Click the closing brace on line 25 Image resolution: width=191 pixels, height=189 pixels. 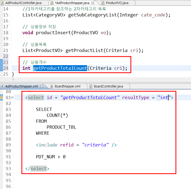pyautogui.click(x=13, y=74)
